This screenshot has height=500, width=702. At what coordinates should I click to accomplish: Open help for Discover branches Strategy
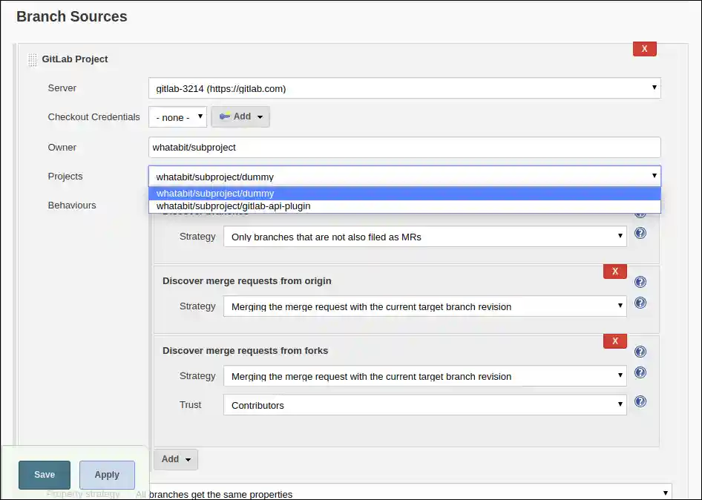click(640, 233)
